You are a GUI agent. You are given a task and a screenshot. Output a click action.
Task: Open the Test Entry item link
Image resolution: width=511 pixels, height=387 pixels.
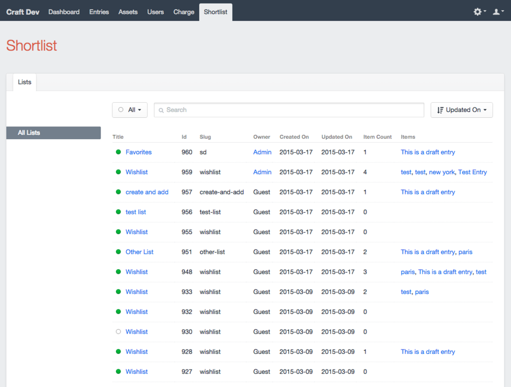[472, 172]
